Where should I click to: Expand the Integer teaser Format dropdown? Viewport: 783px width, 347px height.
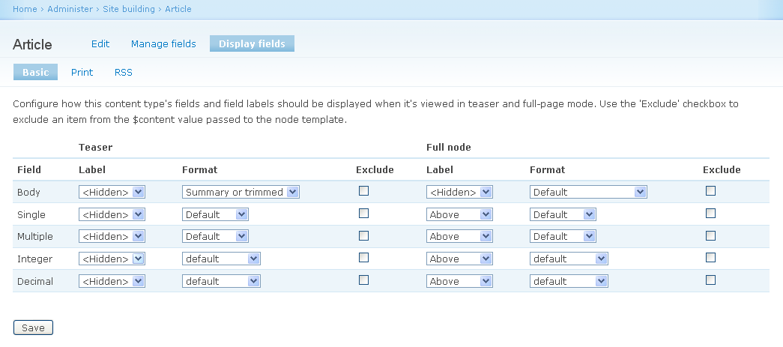[221, 259]
